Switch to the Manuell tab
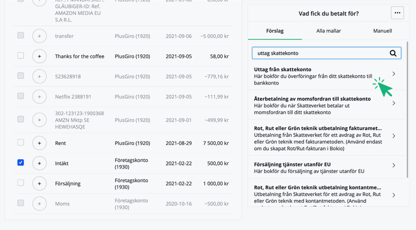Viewport: 416px width, 230px height. pyautogui.click(x=382, y=31)
